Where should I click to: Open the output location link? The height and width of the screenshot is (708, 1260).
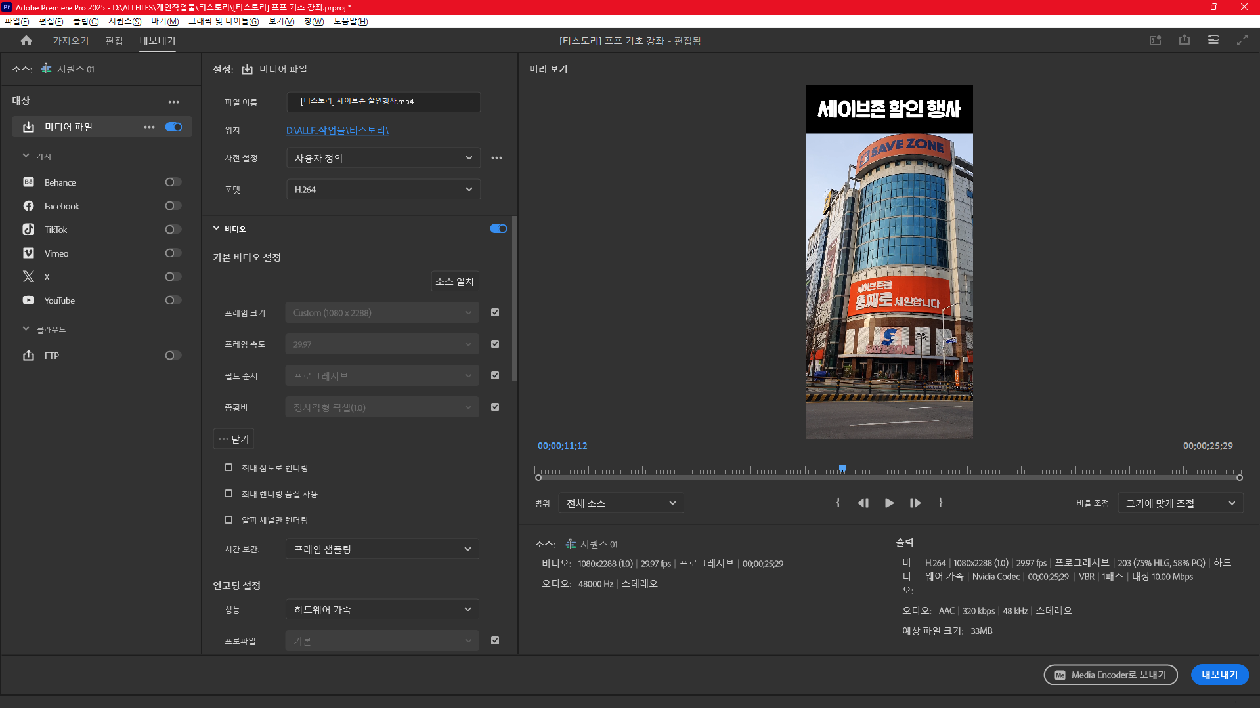pyautogui.click(x=337, y=131)
